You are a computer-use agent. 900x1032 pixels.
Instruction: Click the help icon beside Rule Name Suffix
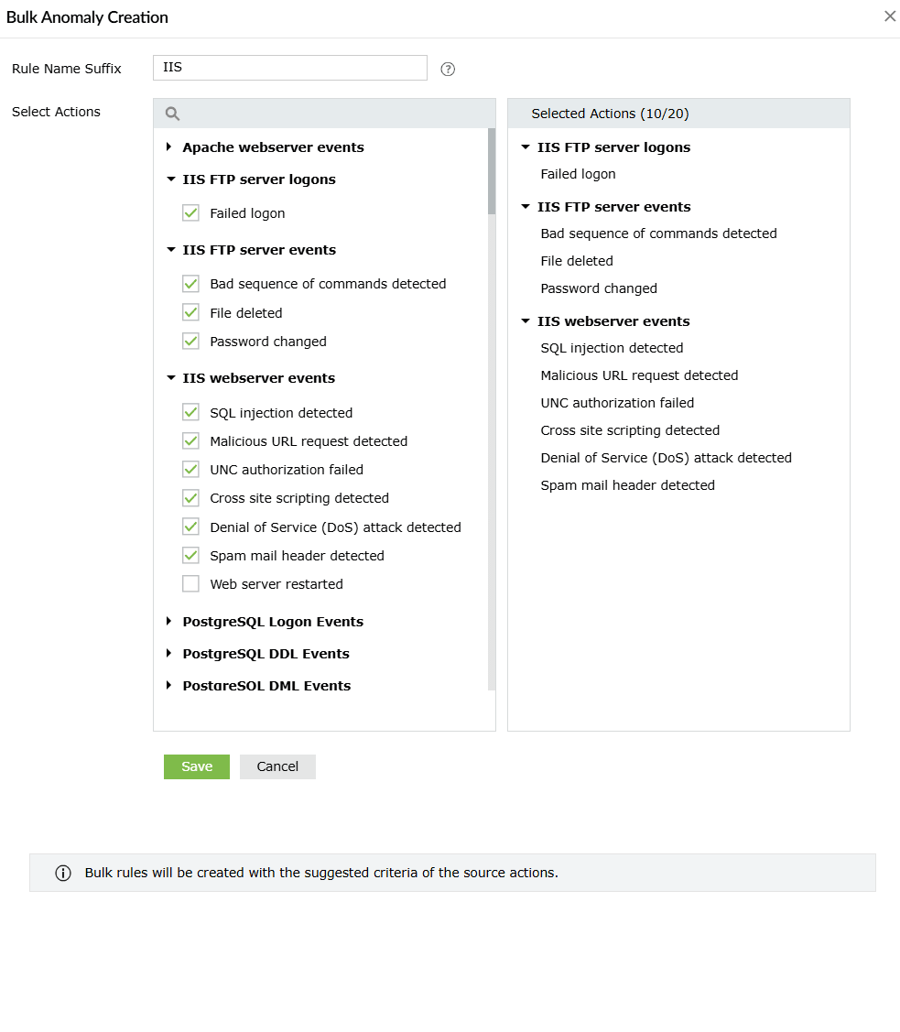448,69
